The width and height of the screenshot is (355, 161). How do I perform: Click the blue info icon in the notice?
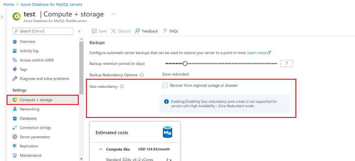point(166,102)
